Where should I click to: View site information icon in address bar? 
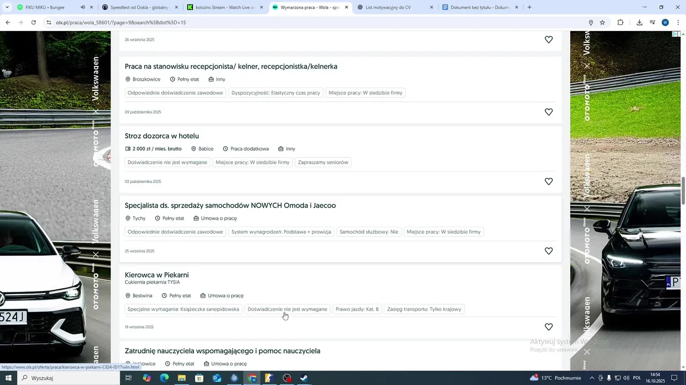(x=49, y=22)
